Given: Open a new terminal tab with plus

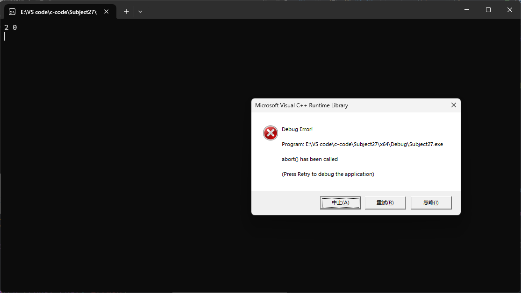Looking at the screenshot, I should tap(126, 12).
